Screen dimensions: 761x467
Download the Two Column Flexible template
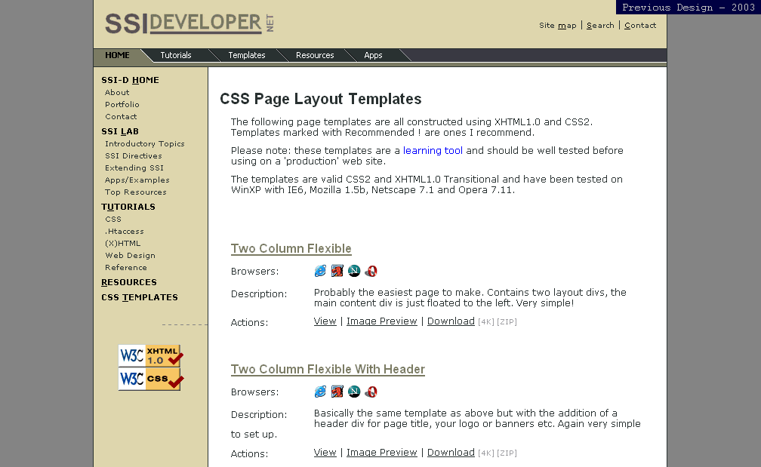451,321
